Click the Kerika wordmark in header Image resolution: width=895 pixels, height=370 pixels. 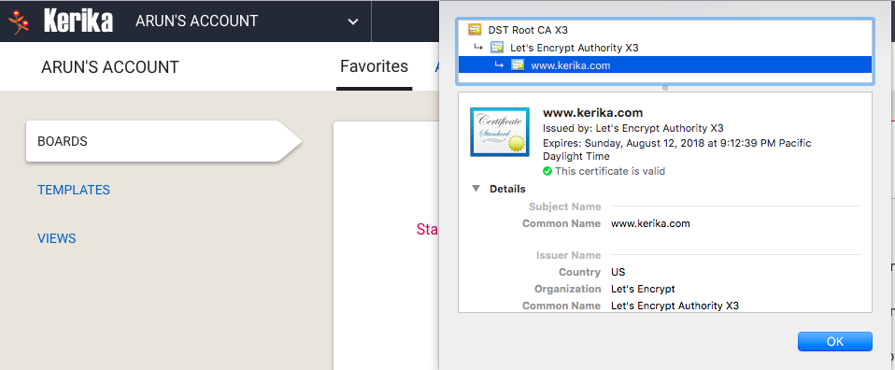coord(78,21)
